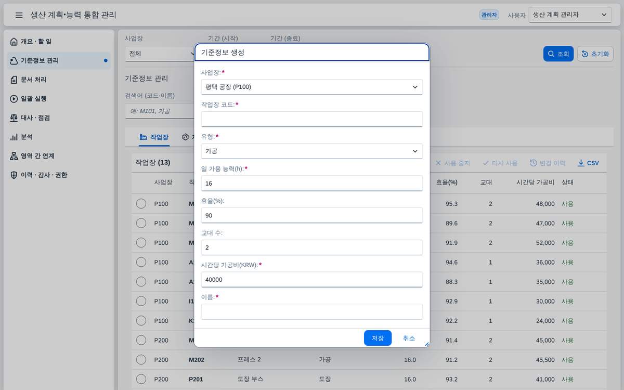The image size is (624, 390).
Task: Click the 분석 bar chart icon
Action: point(14,137)
